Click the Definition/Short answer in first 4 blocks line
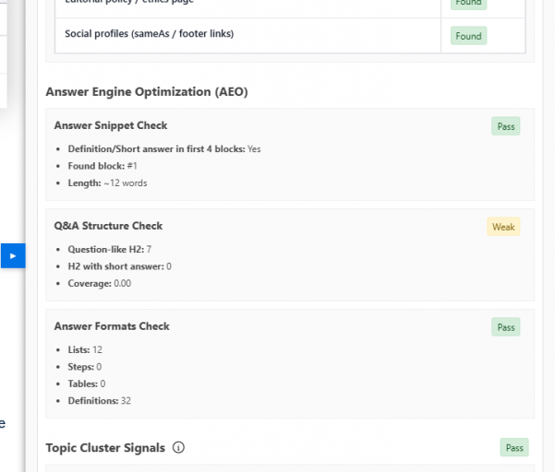This screenshot has width=555, height=472. coord(164,149)
